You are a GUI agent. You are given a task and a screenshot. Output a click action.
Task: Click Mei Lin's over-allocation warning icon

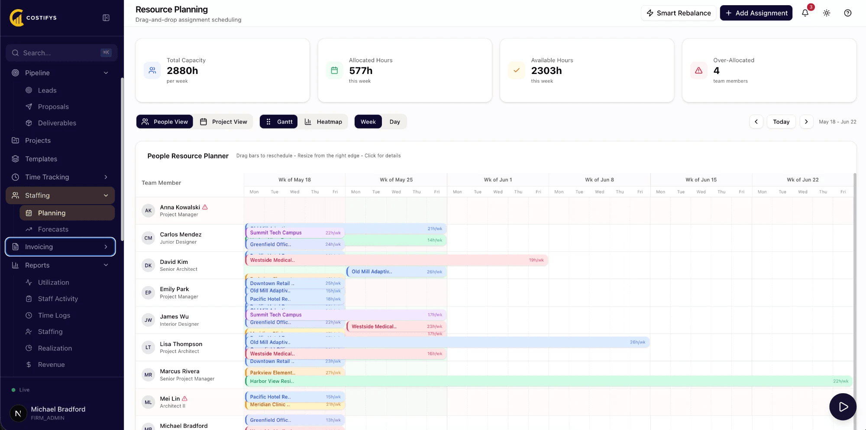point(185,398)
